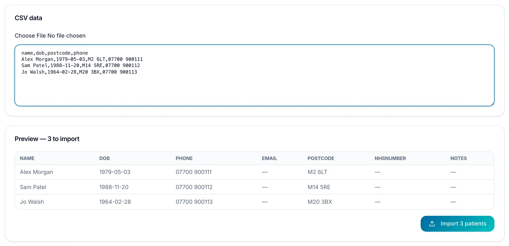Click the textarea resize handle corner
Screen dimensions: 509x246
pyautogui.click(x=492, y=104)
